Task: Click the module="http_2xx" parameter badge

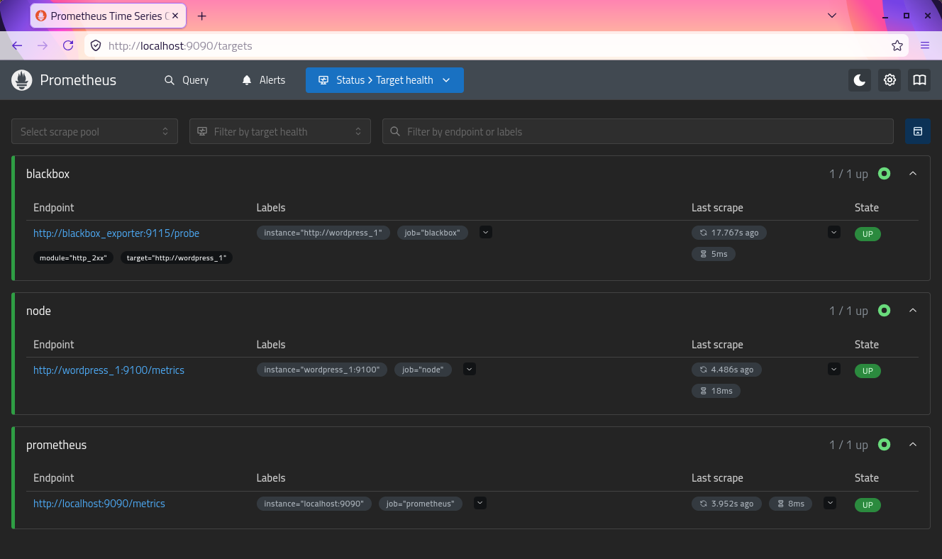Action: pos(73,258)
